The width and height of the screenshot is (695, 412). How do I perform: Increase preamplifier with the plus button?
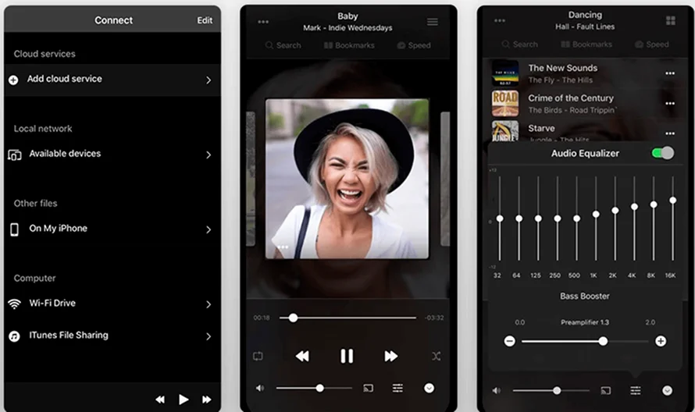click(661, 341)
